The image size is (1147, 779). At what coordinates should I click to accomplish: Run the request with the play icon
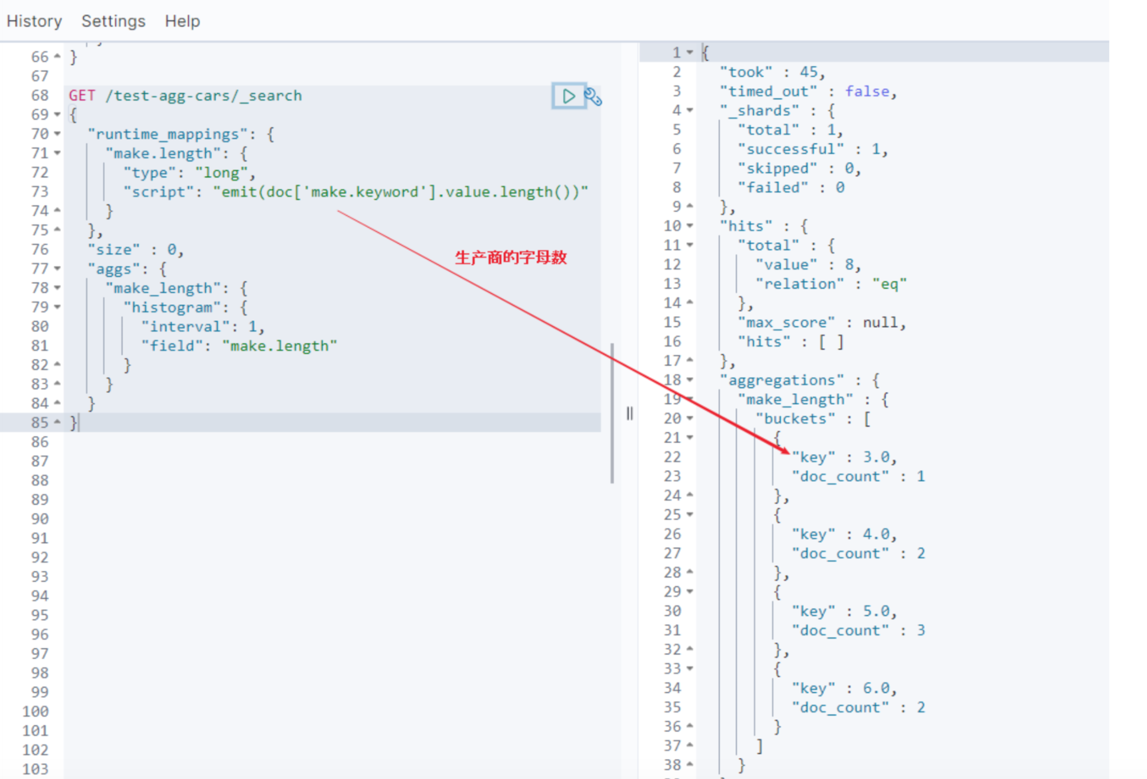pos(568,96)
